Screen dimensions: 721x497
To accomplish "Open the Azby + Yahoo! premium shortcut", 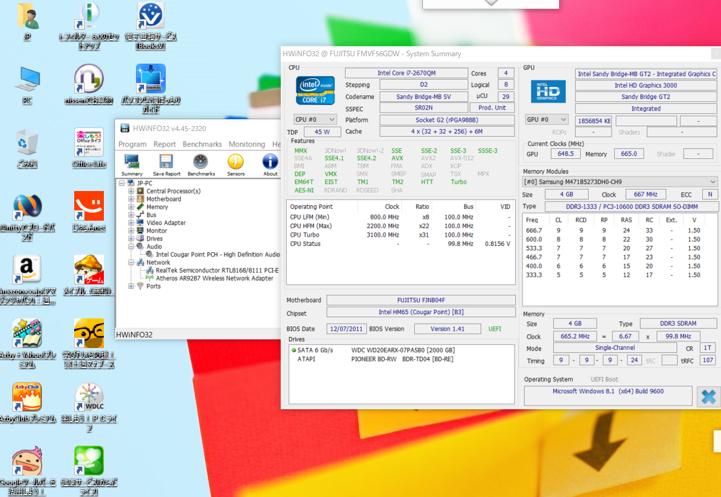I will pos(27,344).
